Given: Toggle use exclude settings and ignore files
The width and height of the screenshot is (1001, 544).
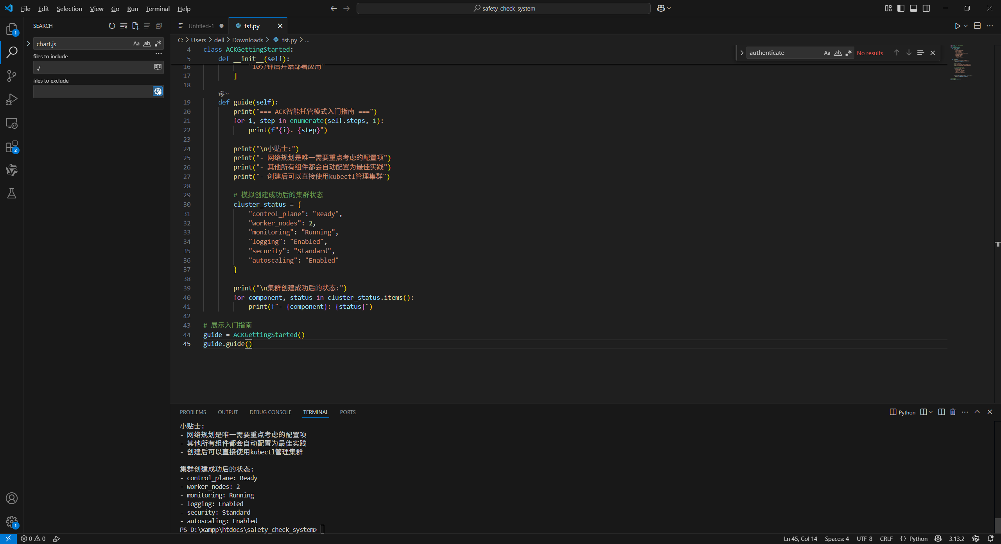Looking at the screenshot, I should click(158, 91).
